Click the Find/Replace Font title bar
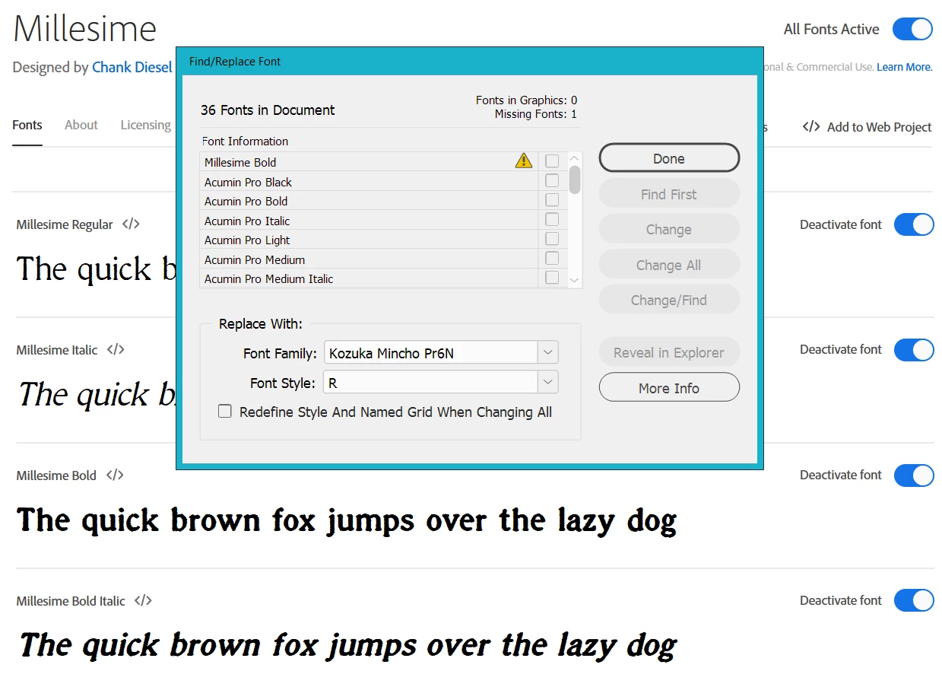The width and height of the screenshot is (942, 687). click(x=469, y=61)
